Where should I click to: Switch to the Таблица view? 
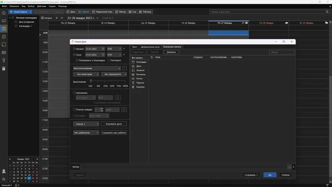pos(145,12)
